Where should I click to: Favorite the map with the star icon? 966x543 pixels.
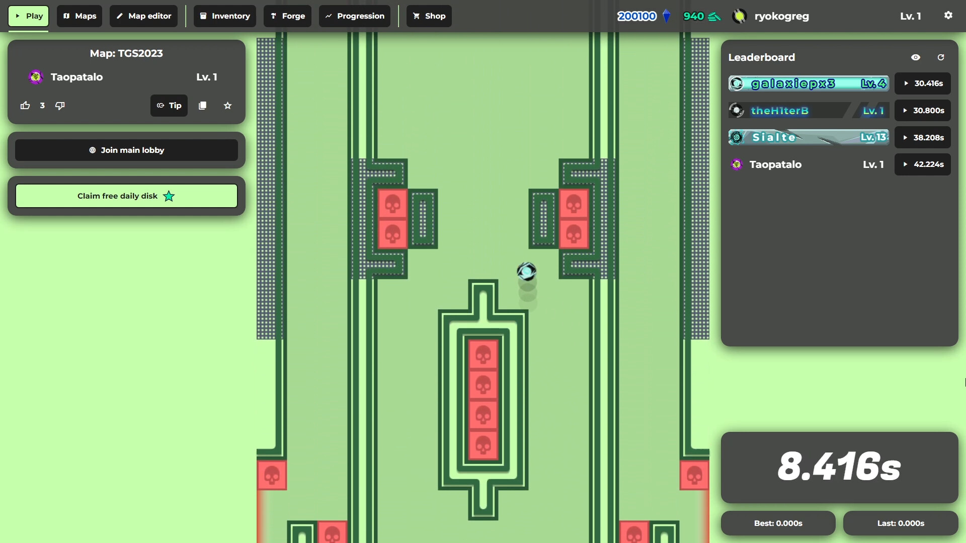(227, 106)
